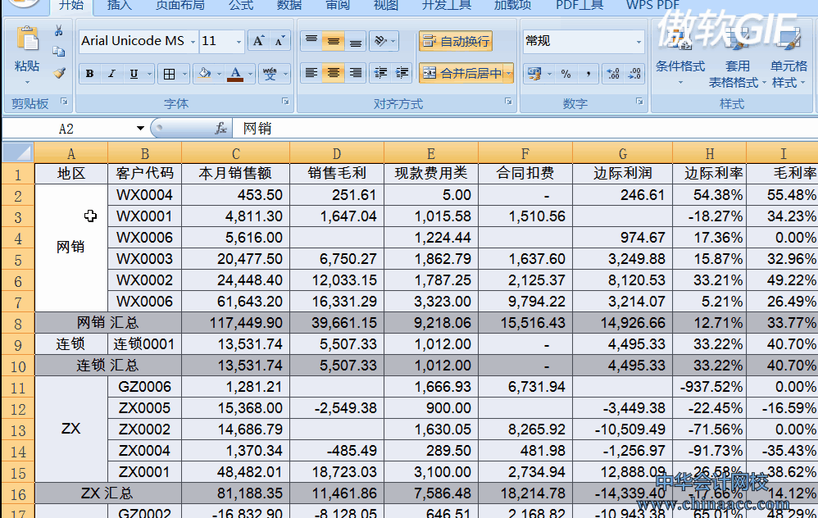
Task: Click the insert function fx icon
Action: (x=220, y=129)
